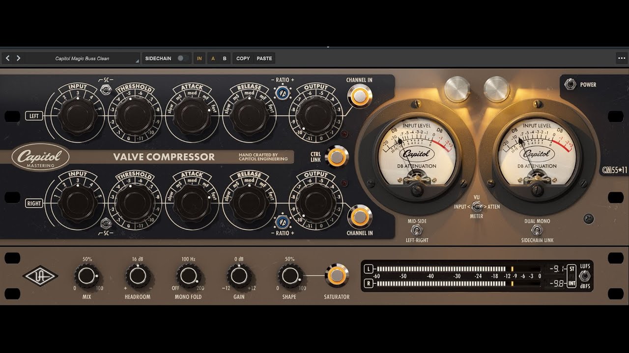
Task: Click the R output level meter bar
Action: (x=458, y=283)
